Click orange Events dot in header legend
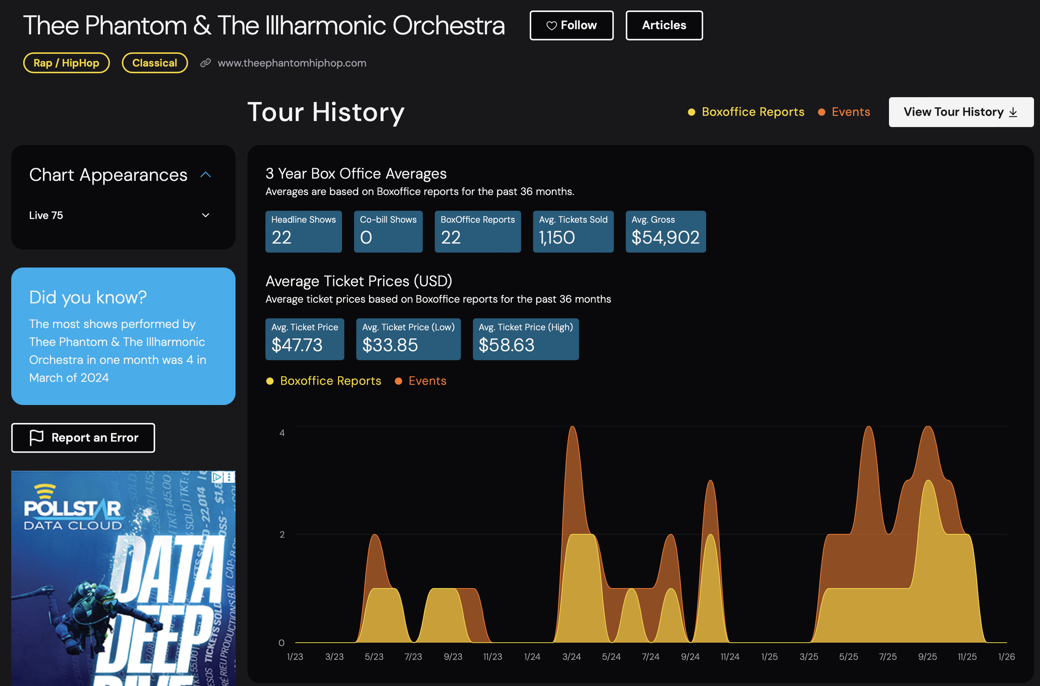This screenshot has height=686, width=1040. [822, 112]
